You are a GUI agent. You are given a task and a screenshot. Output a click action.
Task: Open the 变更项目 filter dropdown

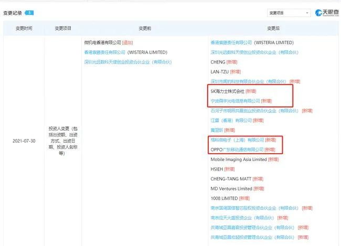point(289,13)
